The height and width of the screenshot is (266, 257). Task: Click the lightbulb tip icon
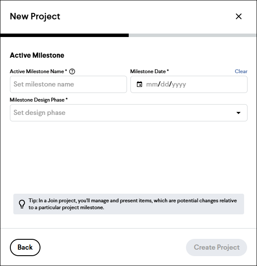(x=22, y=204)
